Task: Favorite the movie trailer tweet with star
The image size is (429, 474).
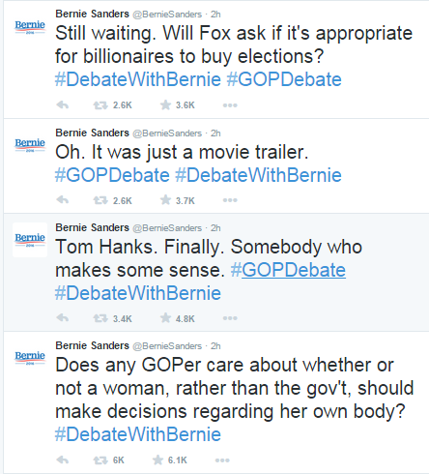Action: pyautogui.click(x=165, y=200)
